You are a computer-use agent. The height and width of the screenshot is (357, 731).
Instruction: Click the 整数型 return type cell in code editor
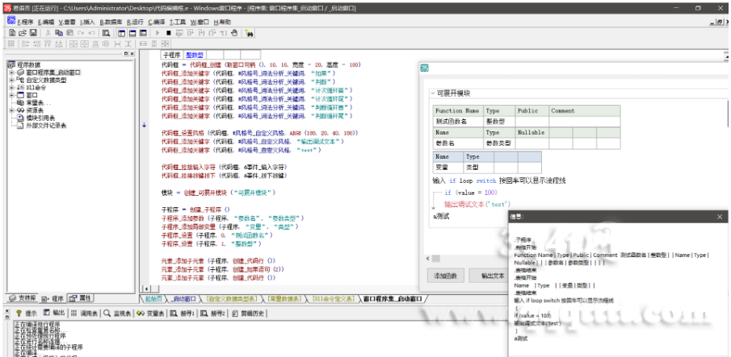195,55
